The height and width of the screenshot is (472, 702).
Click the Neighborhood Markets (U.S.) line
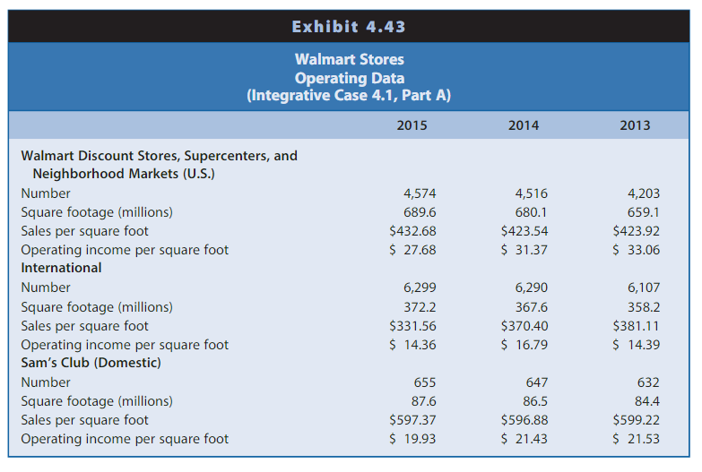tap(124, 174)
